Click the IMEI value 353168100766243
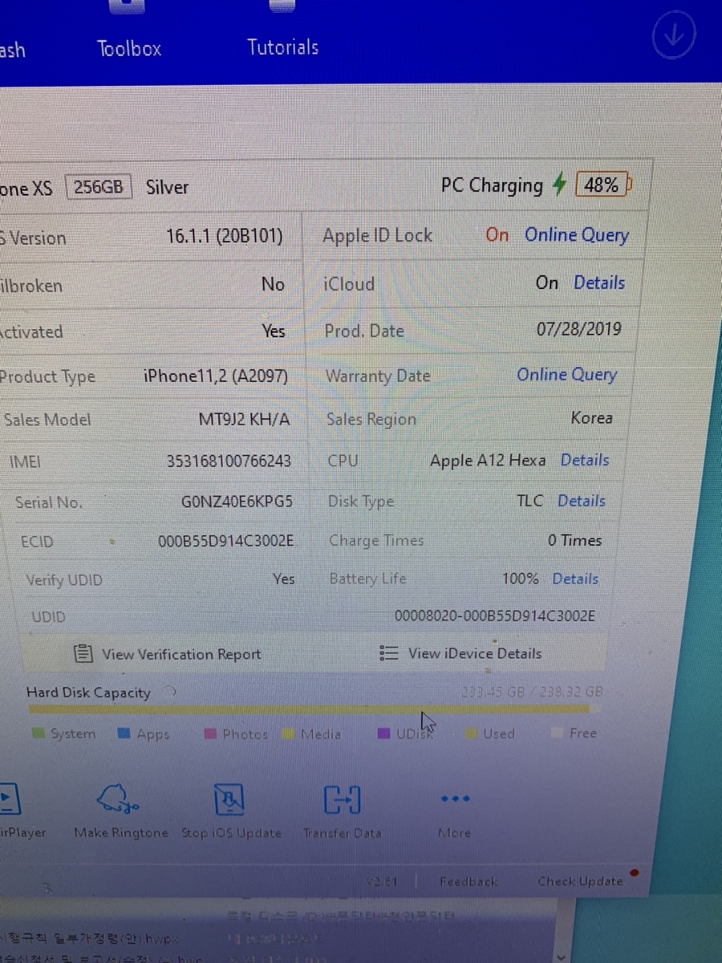This screenshot has height=963, width=722. 229,461
